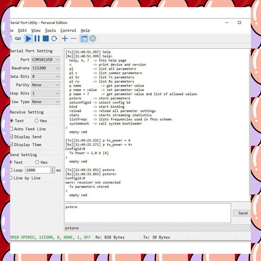Open the Tools menu

point(50,30)
